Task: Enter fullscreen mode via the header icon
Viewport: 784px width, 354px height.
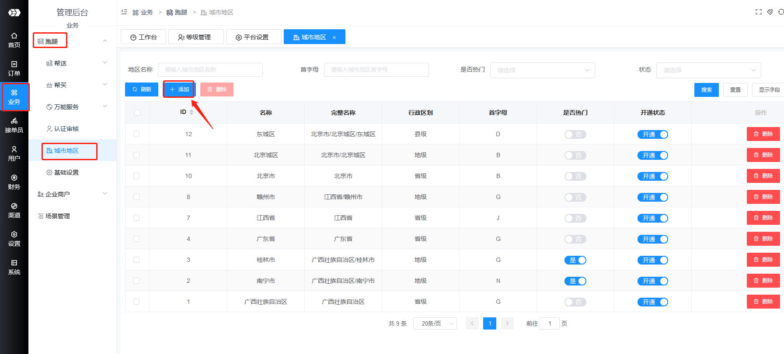Action: click(759, 12)
